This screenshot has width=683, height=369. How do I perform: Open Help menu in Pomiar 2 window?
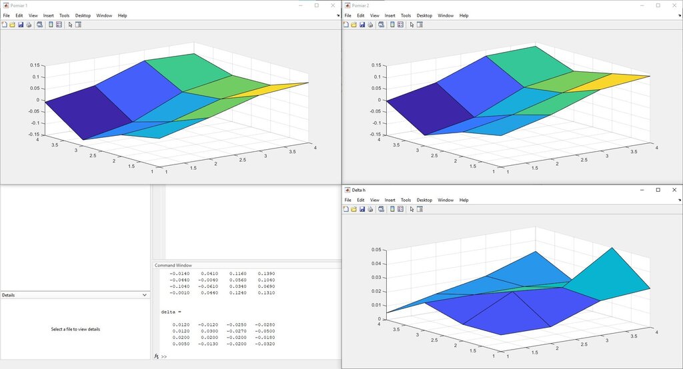(x=464, y=15)
